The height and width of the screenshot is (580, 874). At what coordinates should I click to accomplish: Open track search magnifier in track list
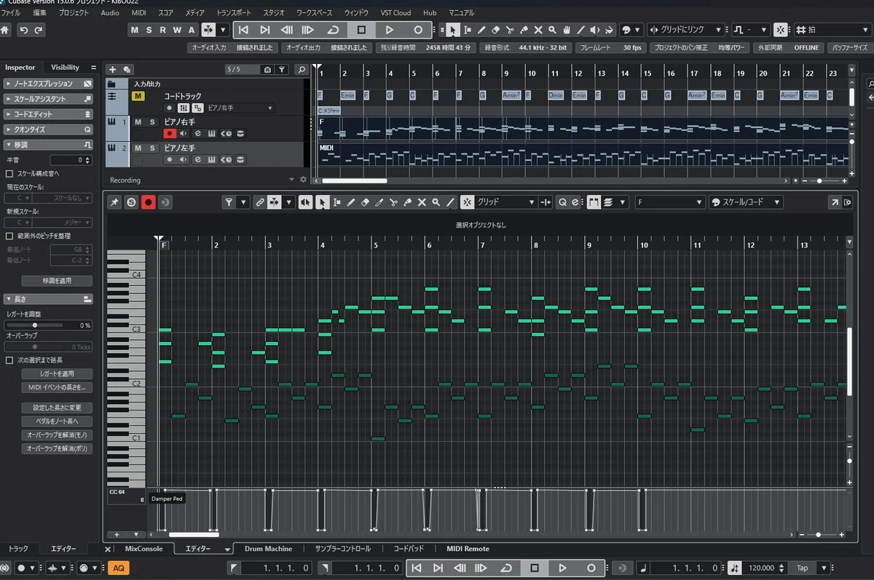pyautogui.click(x=301, y=70)
